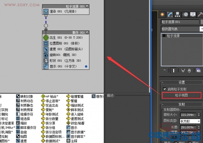The height and width of the screenshot is (143, 203).
Task: Open the 修改器列表 dropdown arrow
Action: pyautogui.click(x=201, y=29)
